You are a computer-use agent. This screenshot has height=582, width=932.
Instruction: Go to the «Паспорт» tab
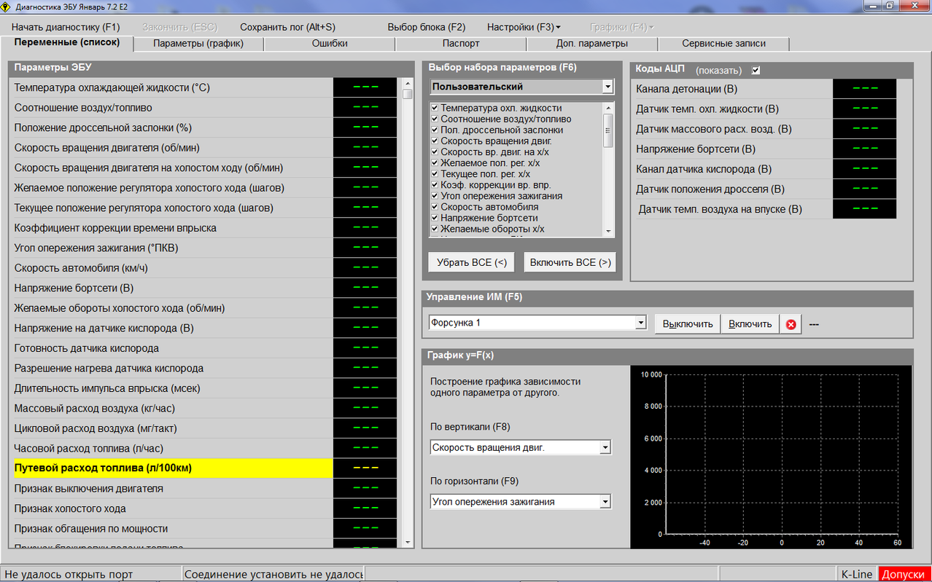pos(461,44)
